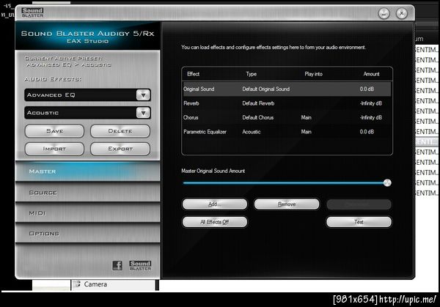Click the Import button
The width and height of the screenshot is (440, 307).
point(54,149)
